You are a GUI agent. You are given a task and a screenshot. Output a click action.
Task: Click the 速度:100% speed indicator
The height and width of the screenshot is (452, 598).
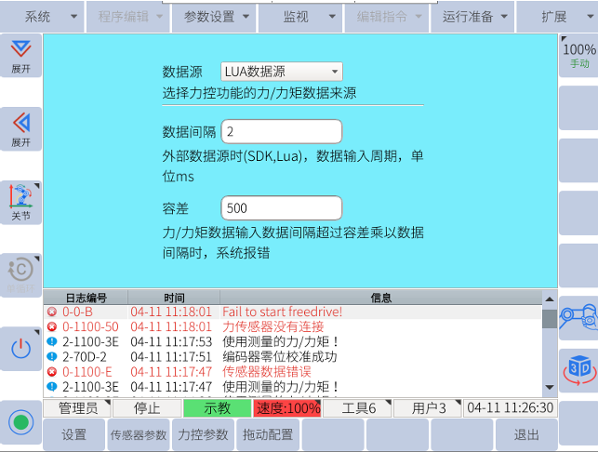tap(287, 408)
